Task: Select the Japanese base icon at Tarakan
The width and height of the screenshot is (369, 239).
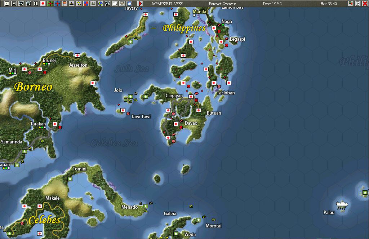Action: (55, 124)
